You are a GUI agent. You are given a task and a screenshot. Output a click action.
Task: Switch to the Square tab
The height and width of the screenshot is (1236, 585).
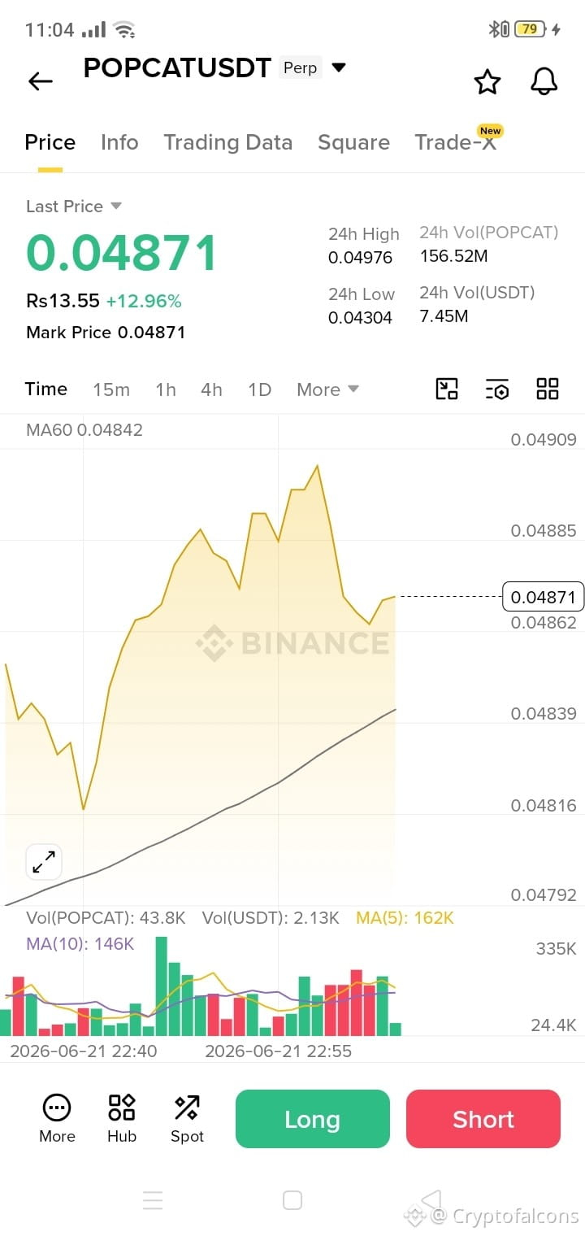click(353, 142)
